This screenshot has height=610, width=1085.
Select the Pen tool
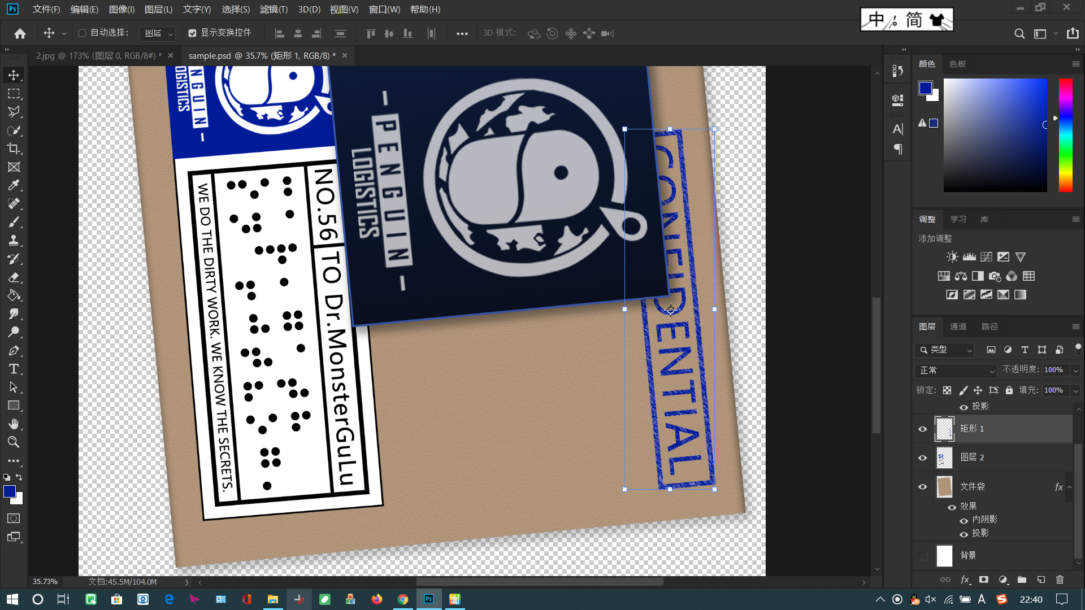tap(14, 351)
